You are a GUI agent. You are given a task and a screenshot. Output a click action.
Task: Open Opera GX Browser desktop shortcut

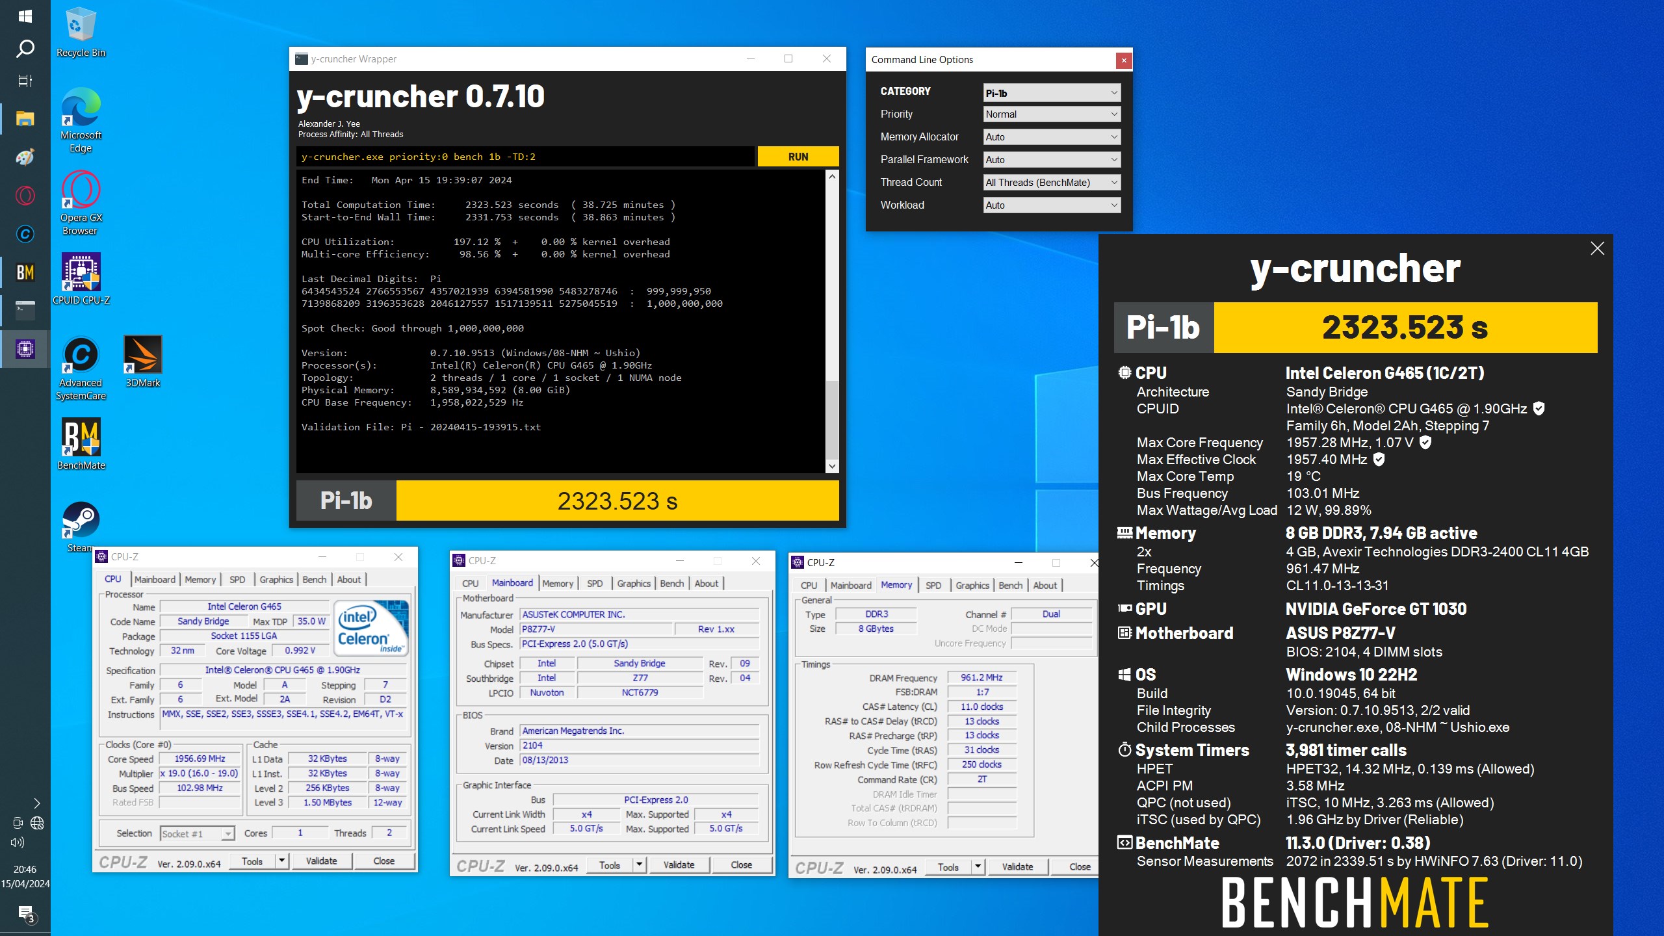(x=81, y=203)
